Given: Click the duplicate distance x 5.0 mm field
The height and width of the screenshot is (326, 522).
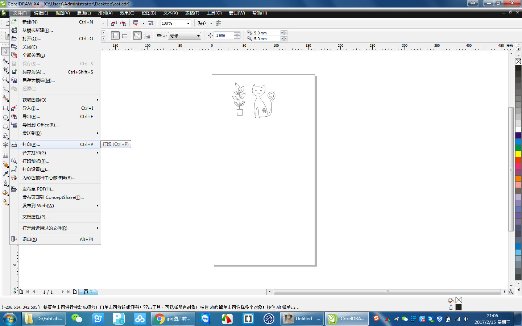Looking at the screenshot, I should tap(267, 33).
